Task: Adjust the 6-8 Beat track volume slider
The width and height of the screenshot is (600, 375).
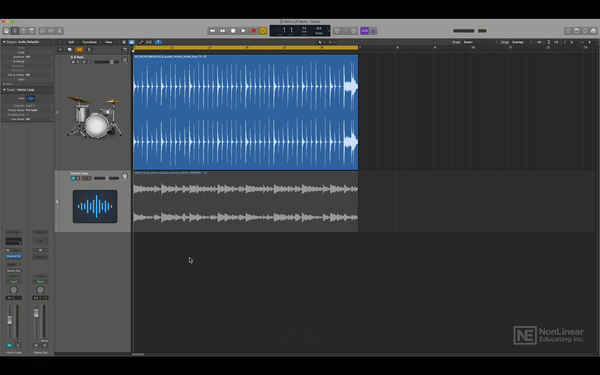Action: pos(106,62)
